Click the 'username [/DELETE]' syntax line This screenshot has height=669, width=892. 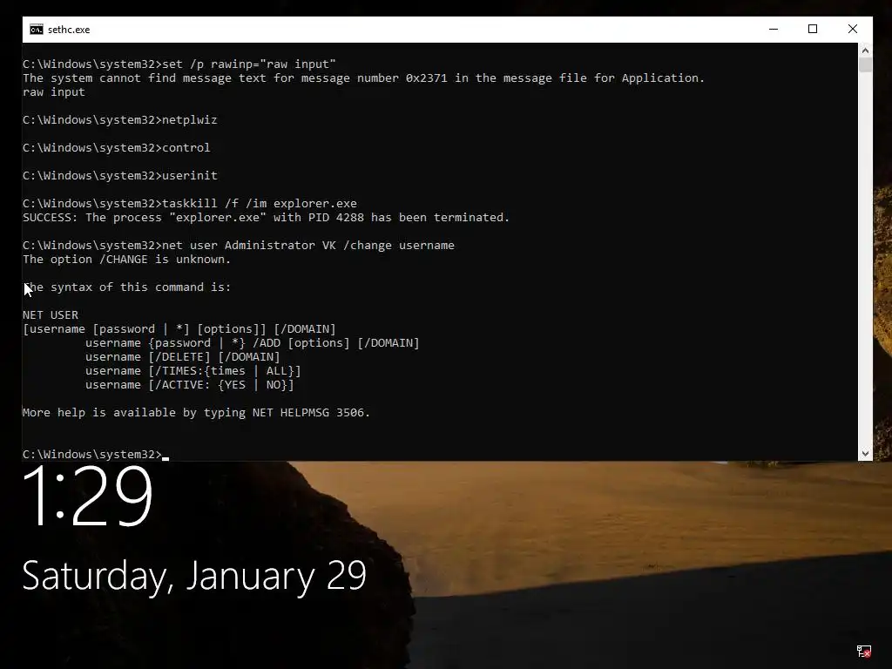[x=183, y=356]
